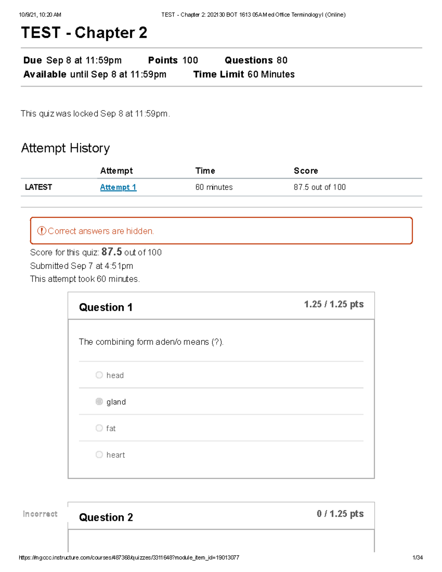Click the 'Incorrect' label beside Question 2
The image size is (442, 572).
pos(40,514)
